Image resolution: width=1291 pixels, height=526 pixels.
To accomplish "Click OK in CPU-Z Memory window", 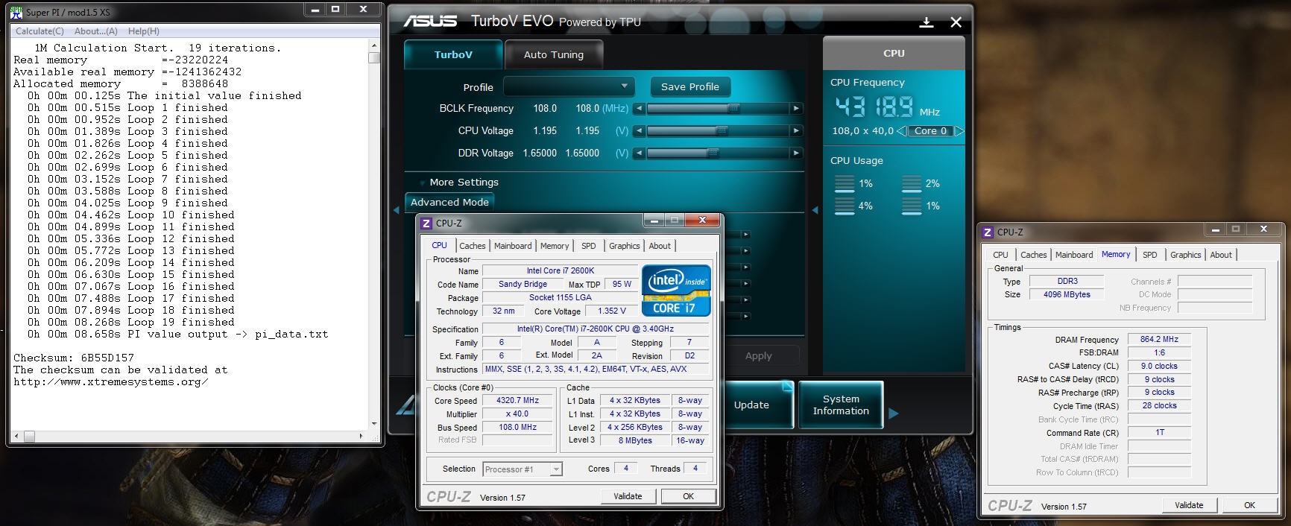I will pos(1249,505).
